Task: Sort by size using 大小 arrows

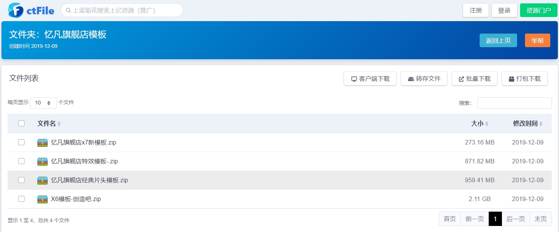Action: coord(487,124)
